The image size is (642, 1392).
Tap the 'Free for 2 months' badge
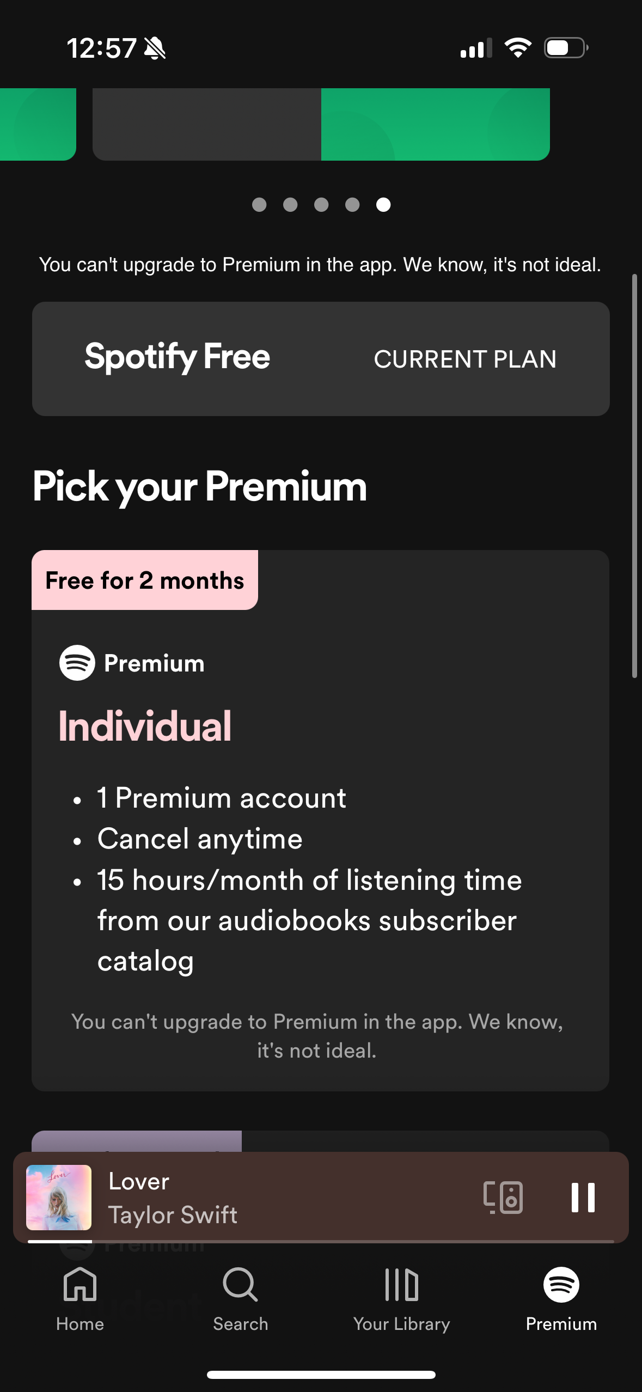[144, 580]
